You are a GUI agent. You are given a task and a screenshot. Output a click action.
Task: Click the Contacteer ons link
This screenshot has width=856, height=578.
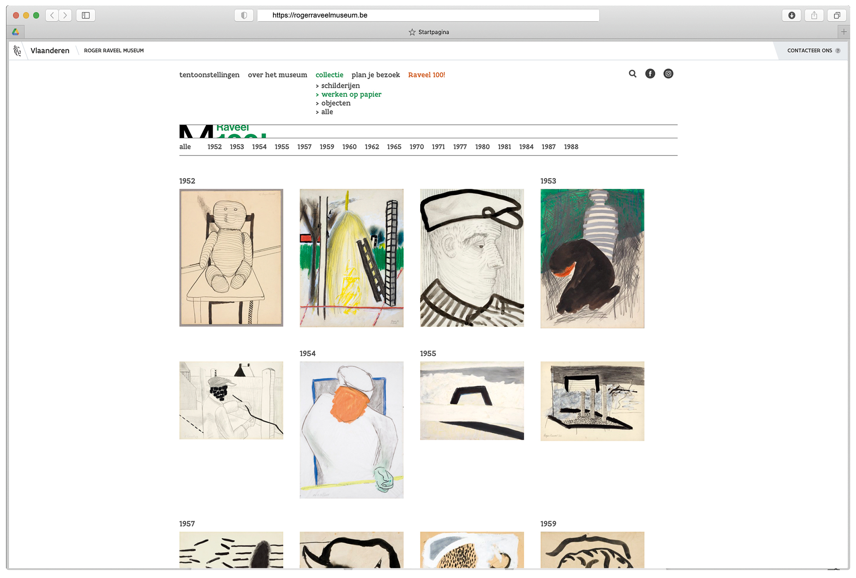pyautogui.click(x=809, y=51)
